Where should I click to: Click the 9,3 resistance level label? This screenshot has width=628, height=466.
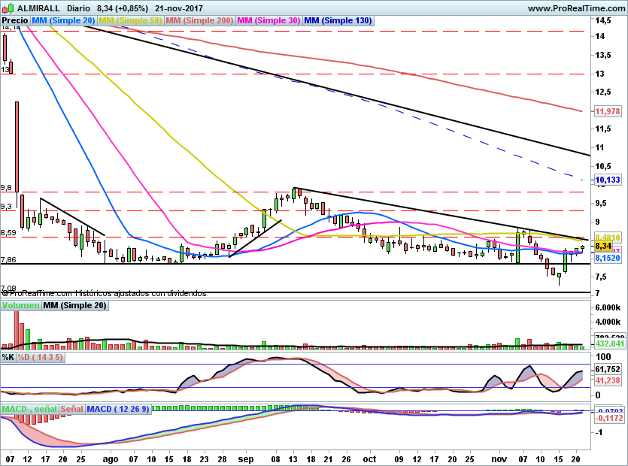[x=6, y=207]
